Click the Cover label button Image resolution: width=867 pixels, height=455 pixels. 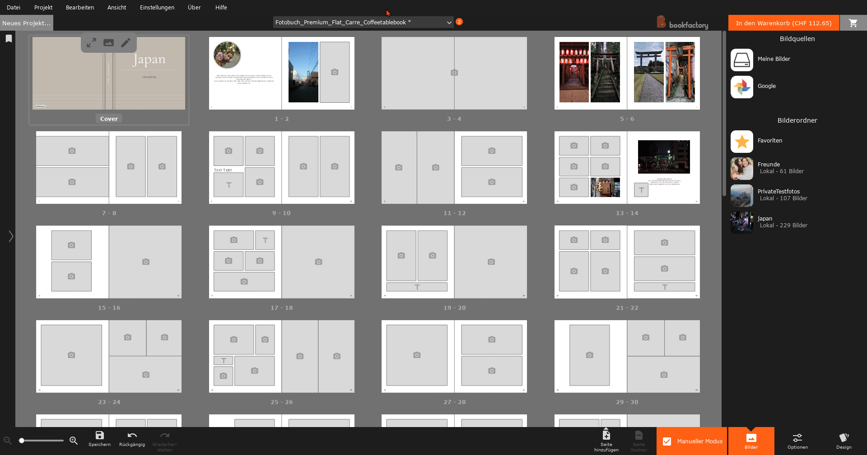pyautogui.click(x=109, y=119)
